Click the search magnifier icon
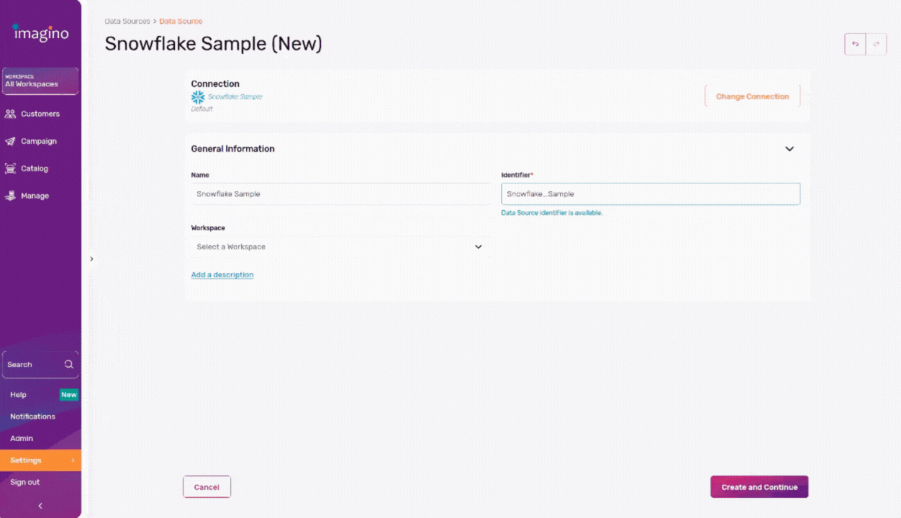The height and width of the screenshot is (518, 901). click(x=69, y=365)
